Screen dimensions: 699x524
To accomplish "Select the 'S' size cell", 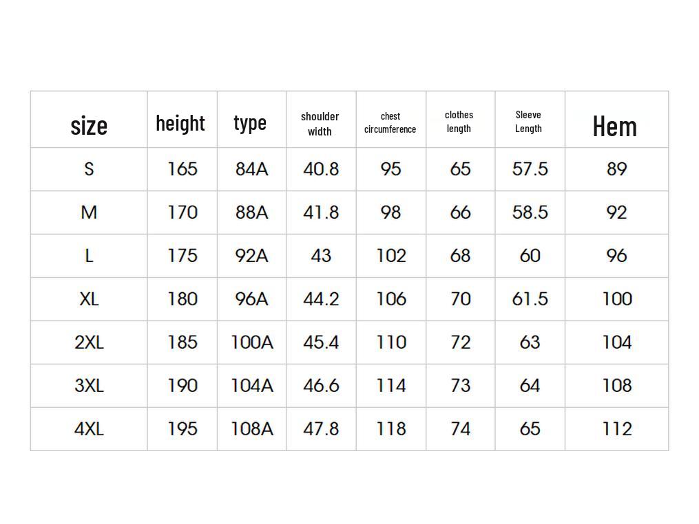I will [89, 169].
